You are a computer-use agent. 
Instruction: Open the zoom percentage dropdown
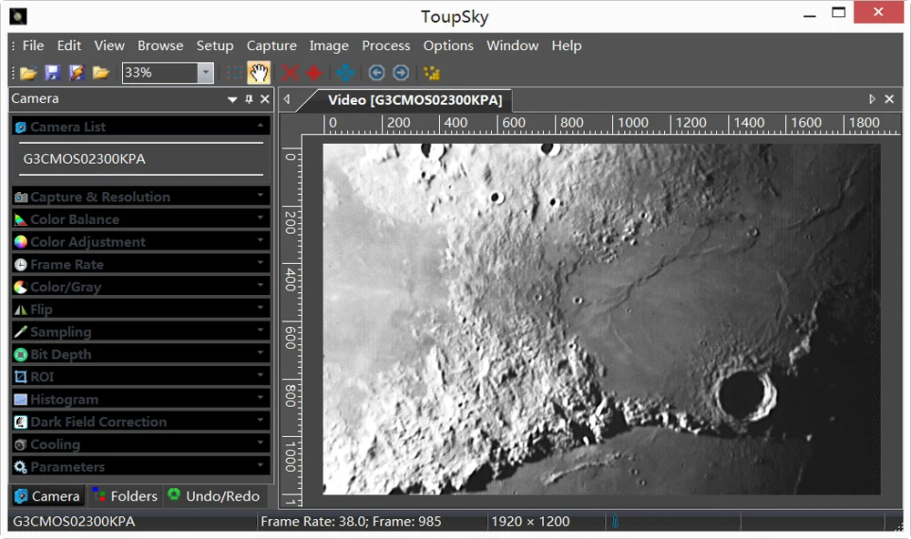coord(205,73)
